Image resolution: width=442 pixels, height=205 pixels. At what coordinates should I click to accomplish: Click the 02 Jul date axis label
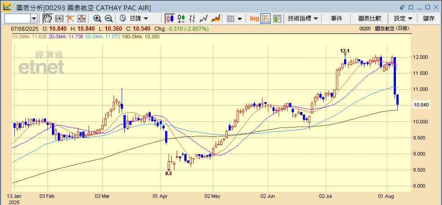326,196
